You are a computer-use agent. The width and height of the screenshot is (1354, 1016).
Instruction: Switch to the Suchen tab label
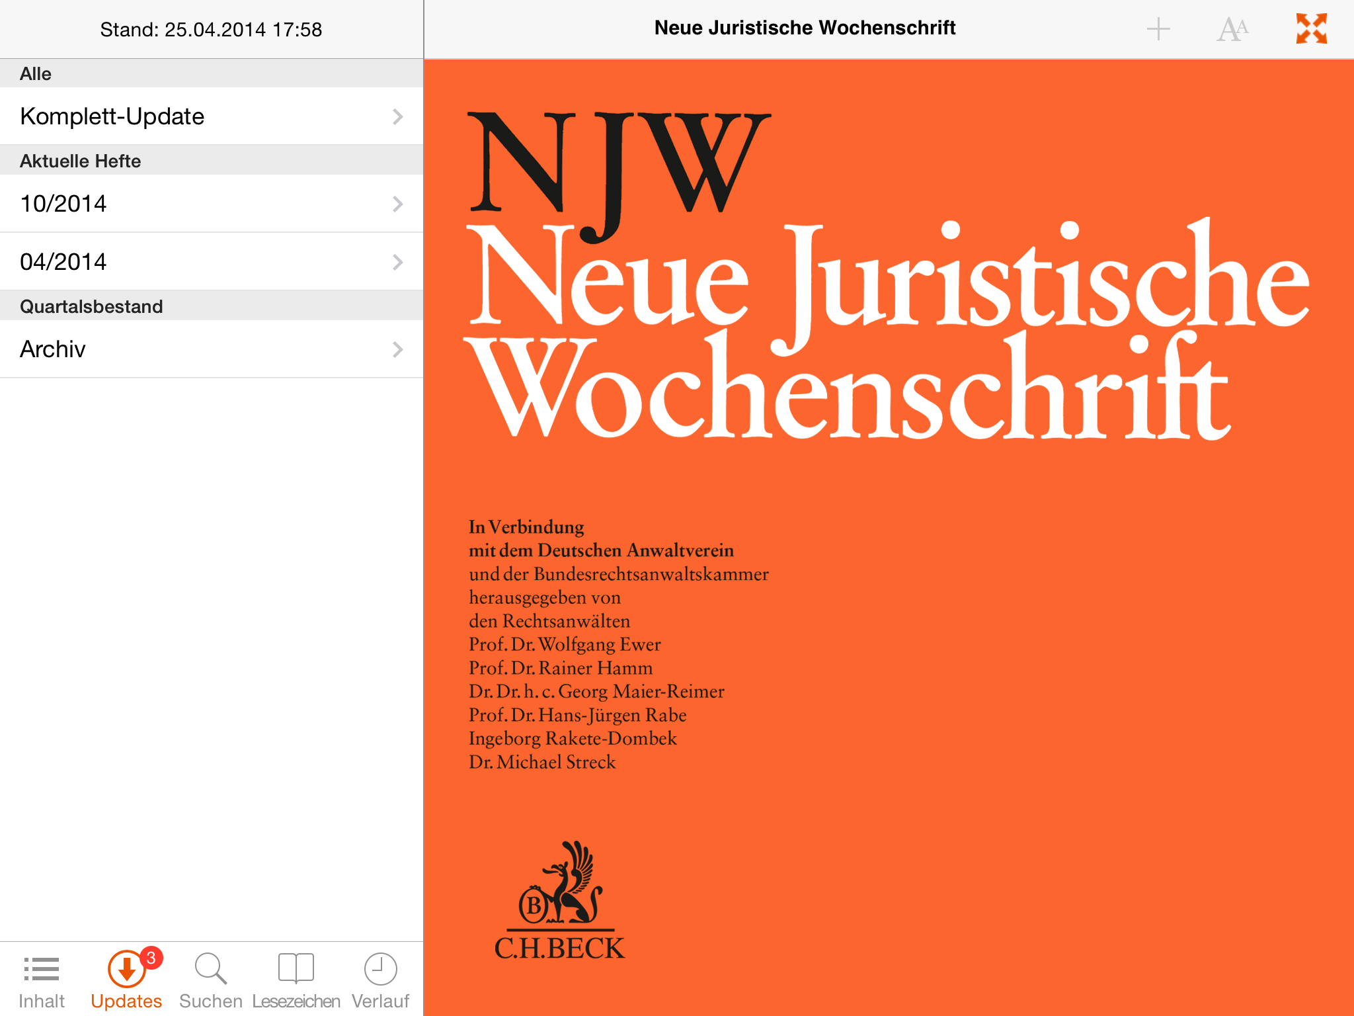tap(211, 1001)
